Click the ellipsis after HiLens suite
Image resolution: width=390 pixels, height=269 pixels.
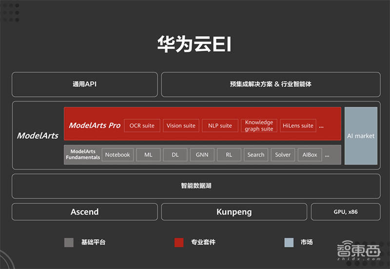(x=321, y=127)
